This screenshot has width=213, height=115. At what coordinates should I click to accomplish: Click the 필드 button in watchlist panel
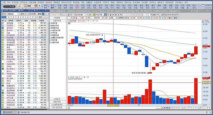pyautogui.click(x=41, y=17)
